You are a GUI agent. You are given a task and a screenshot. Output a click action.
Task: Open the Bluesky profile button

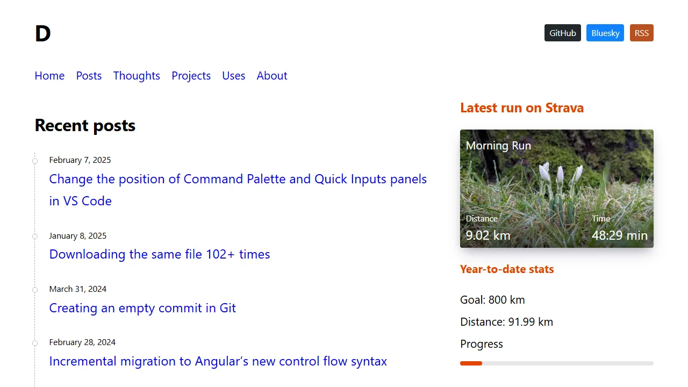click(x=605, y=33)
